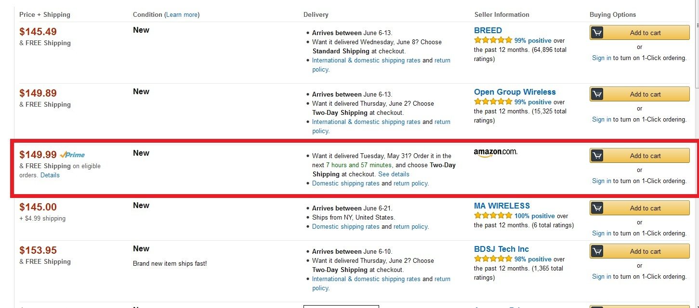Click Sign in under the BREED offer
Screen dimensions: 699x308
point(601,58)
